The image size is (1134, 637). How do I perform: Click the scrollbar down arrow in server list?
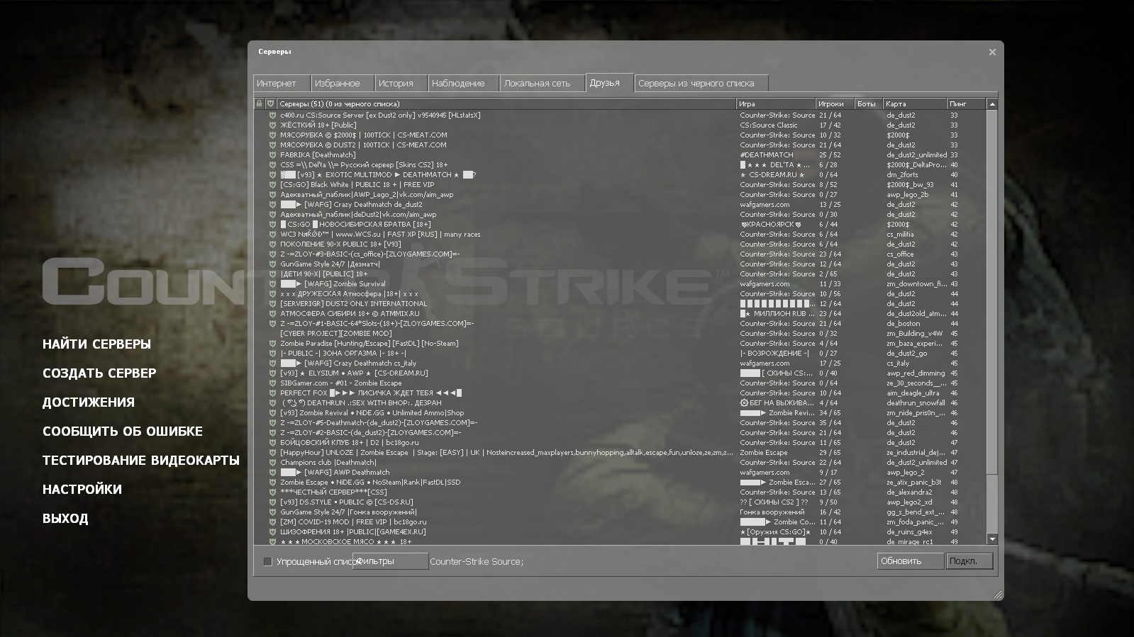[992, 539]
